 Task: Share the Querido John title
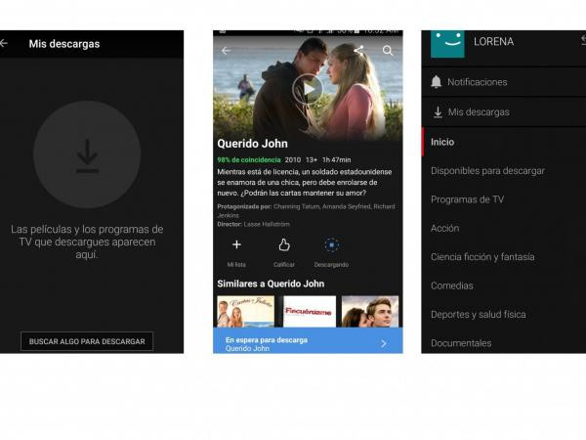(358, 51)
